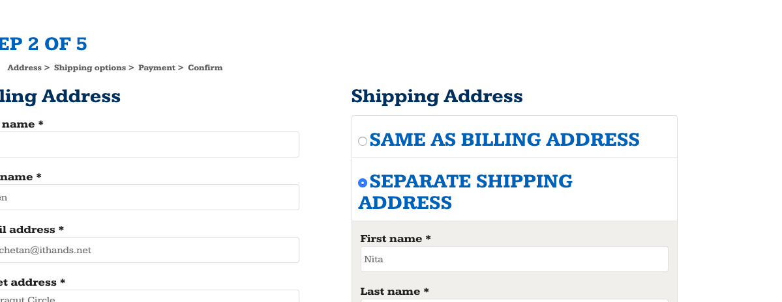Select the Same as Billing Address radio button
This screenshot has width=782, height=302.
click(x=363, y=141)
